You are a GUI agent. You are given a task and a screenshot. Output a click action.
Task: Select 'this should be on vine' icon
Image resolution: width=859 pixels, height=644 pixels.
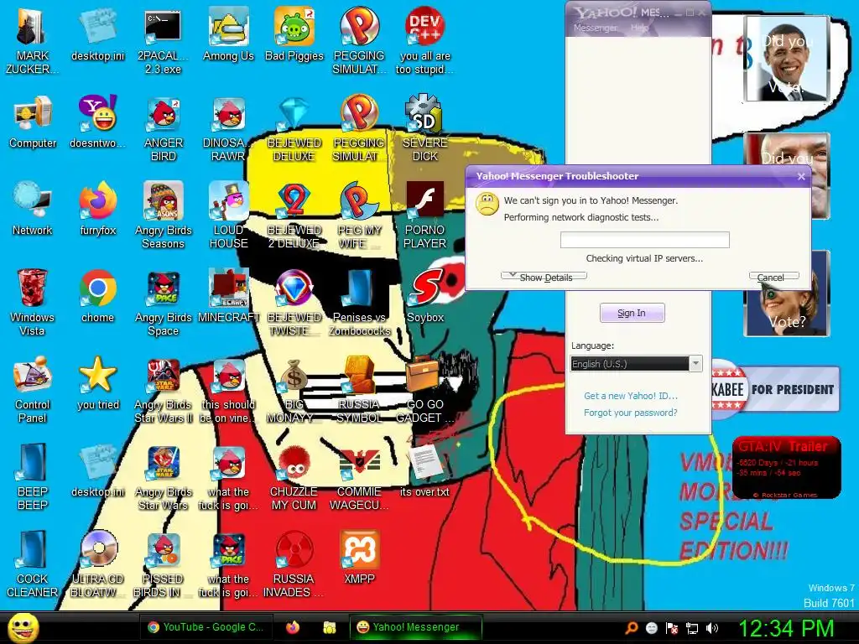click(x=228, y=389)
